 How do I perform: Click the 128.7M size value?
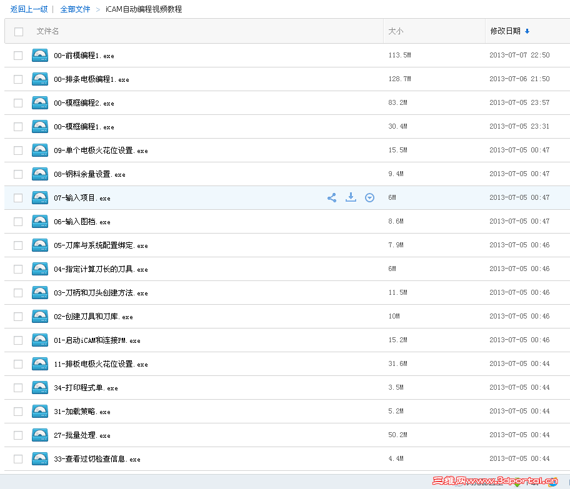click(399, 79)
